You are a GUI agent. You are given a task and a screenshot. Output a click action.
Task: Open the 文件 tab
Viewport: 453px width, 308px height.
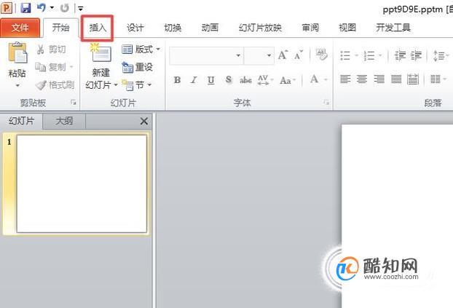[x=20, y=28]
